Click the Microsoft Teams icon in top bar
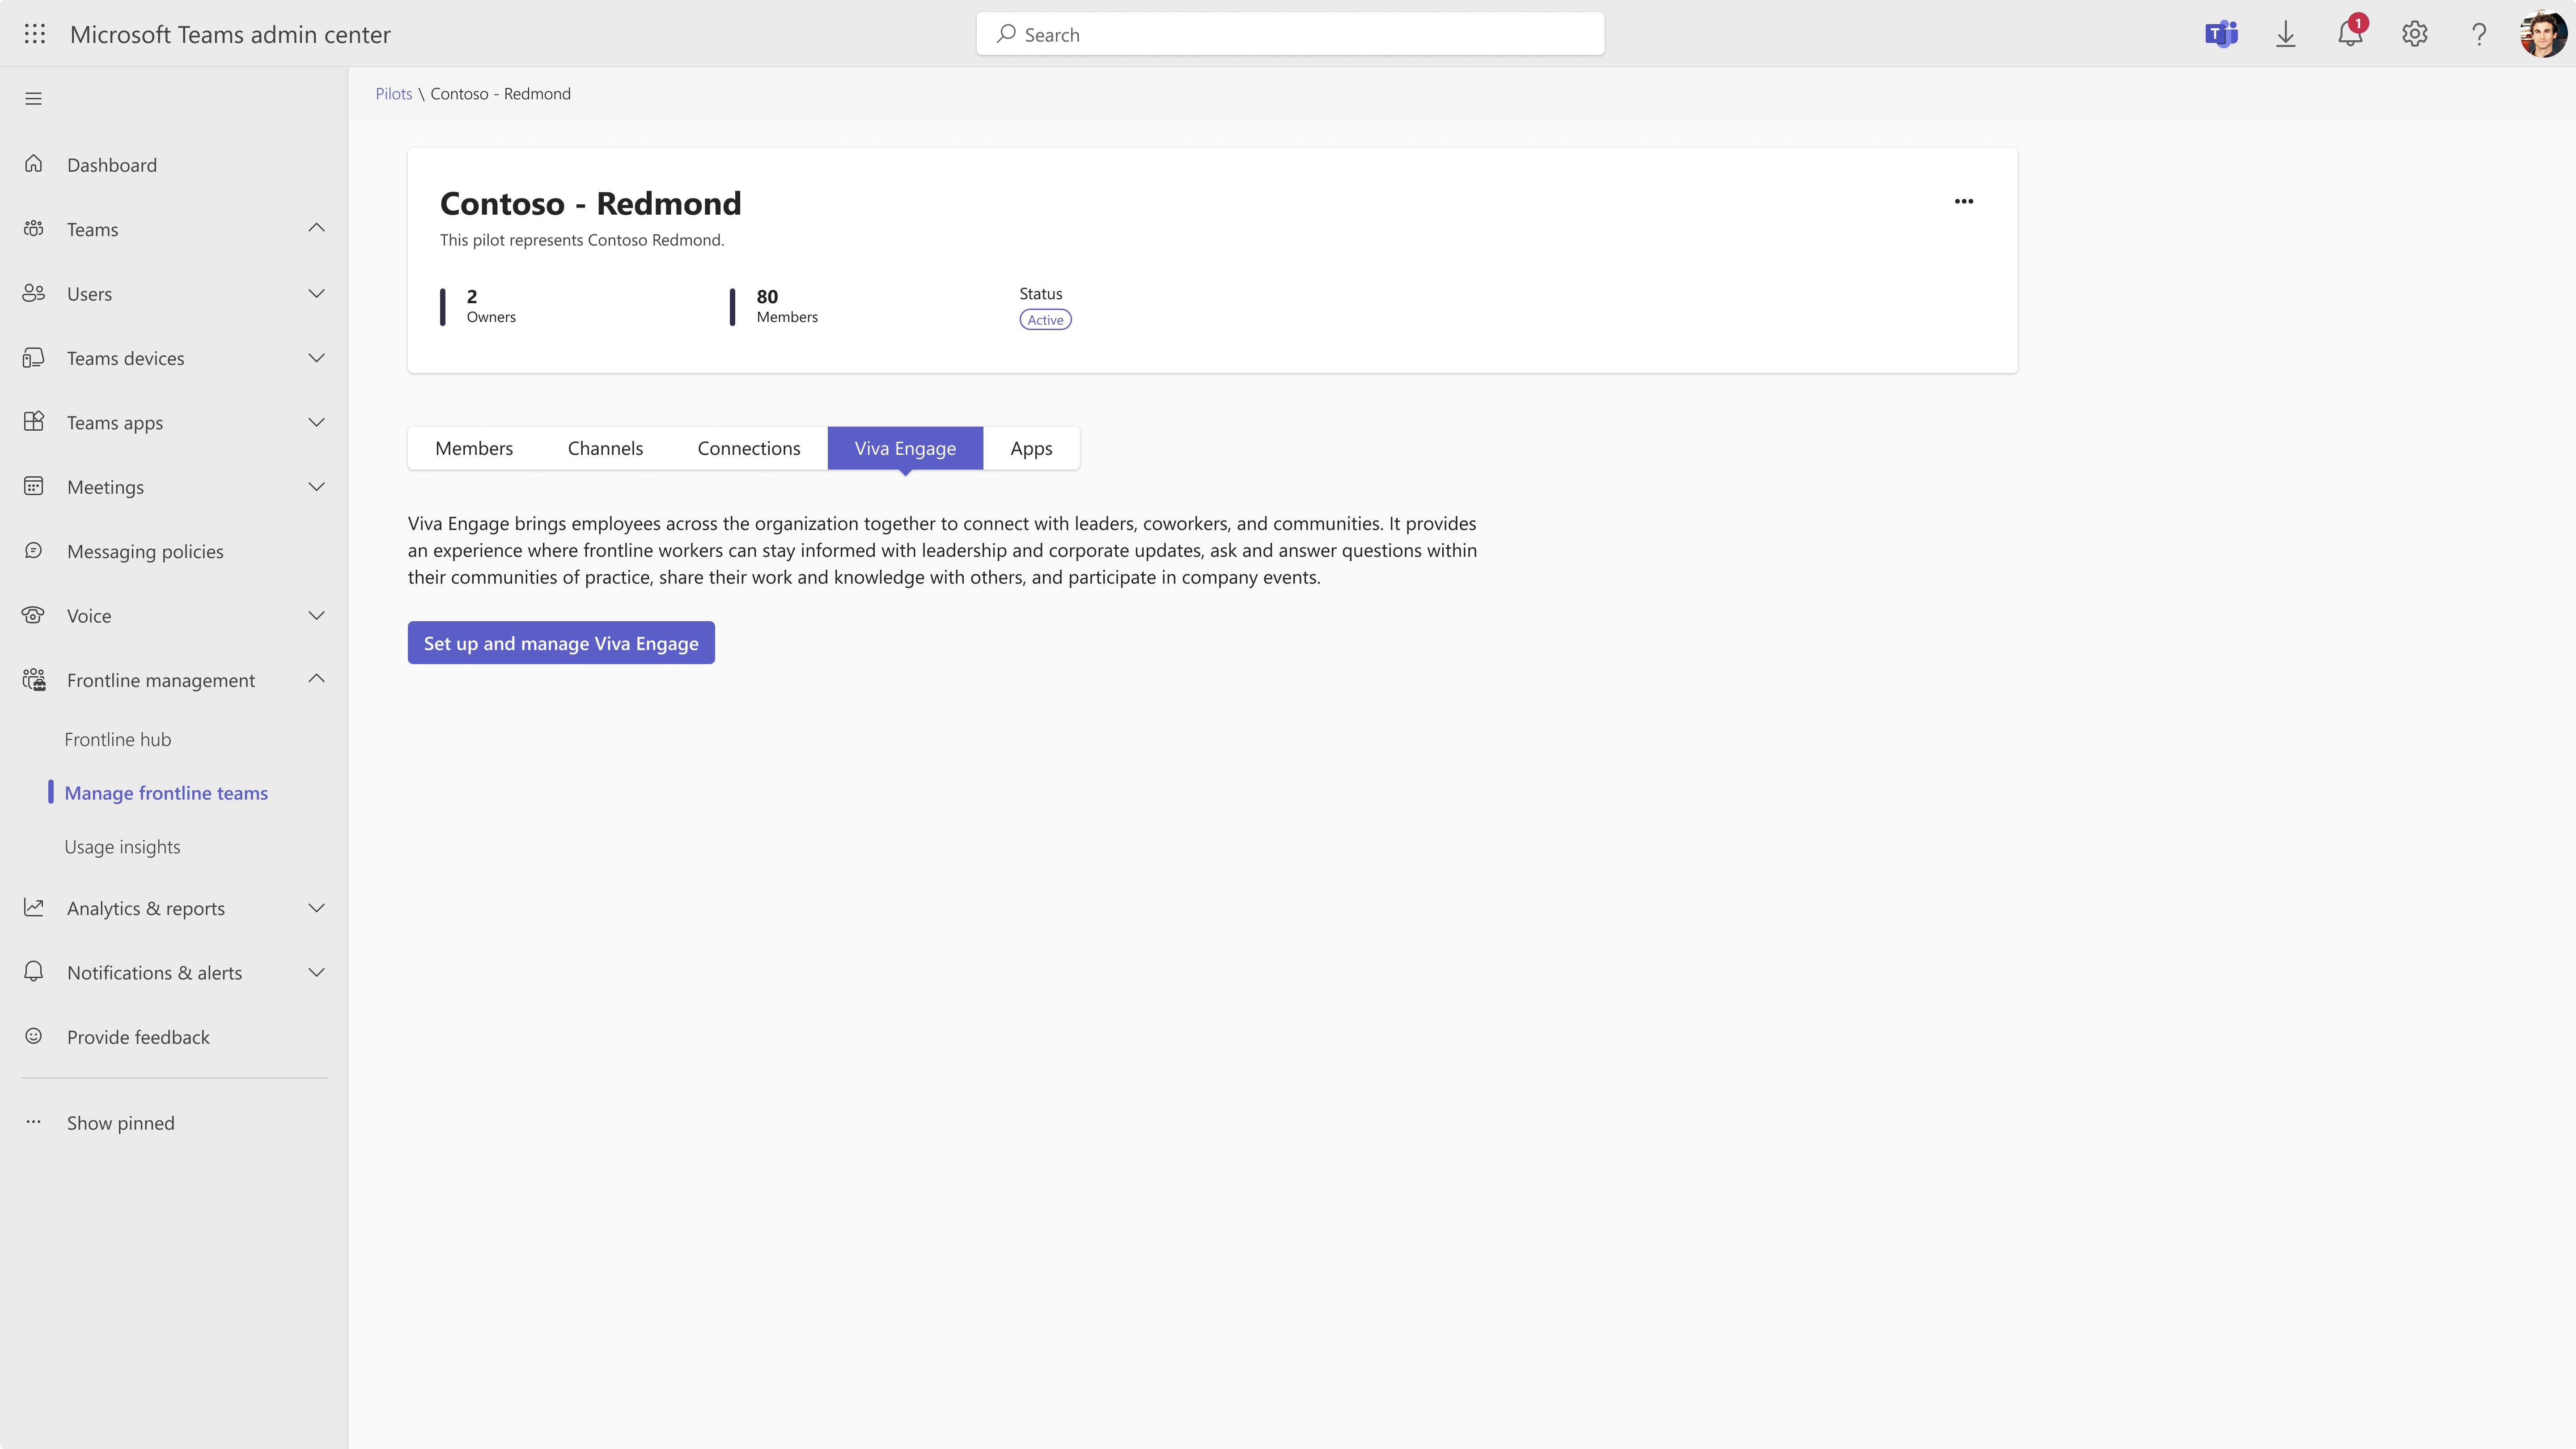Image resolution: width=2576 pixels, height=1449 pixels. point(2221,33)
